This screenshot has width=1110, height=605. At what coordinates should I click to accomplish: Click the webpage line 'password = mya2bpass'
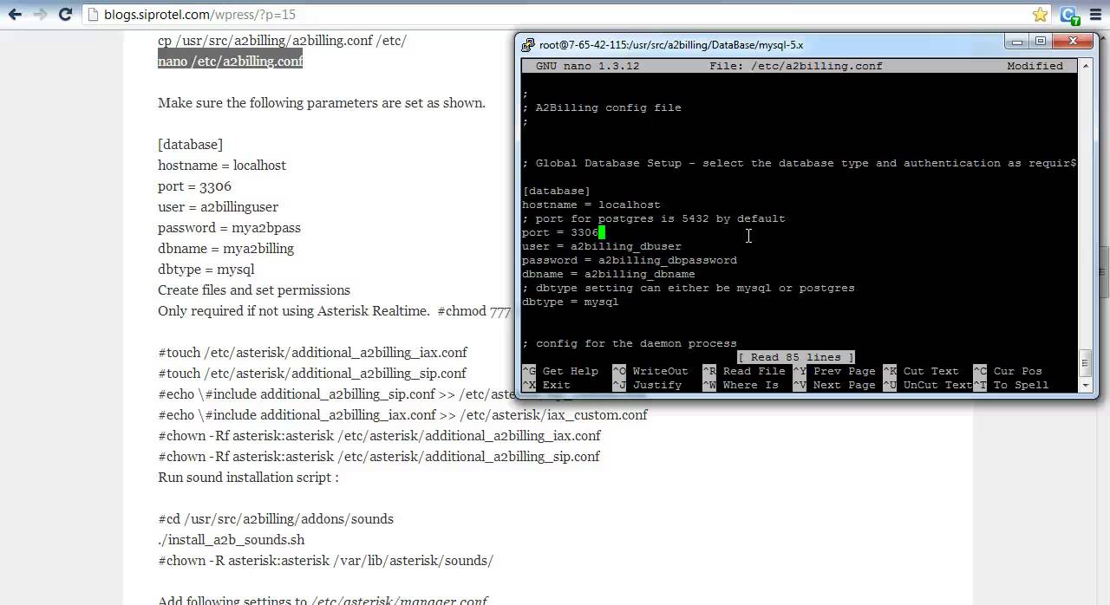pos(229,227)
